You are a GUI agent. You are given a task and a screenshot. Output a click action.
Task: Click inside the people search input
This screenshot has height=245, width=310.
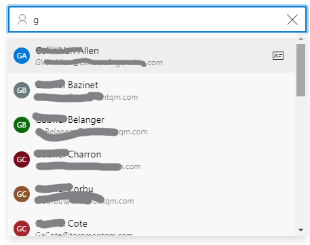[158, 20]
